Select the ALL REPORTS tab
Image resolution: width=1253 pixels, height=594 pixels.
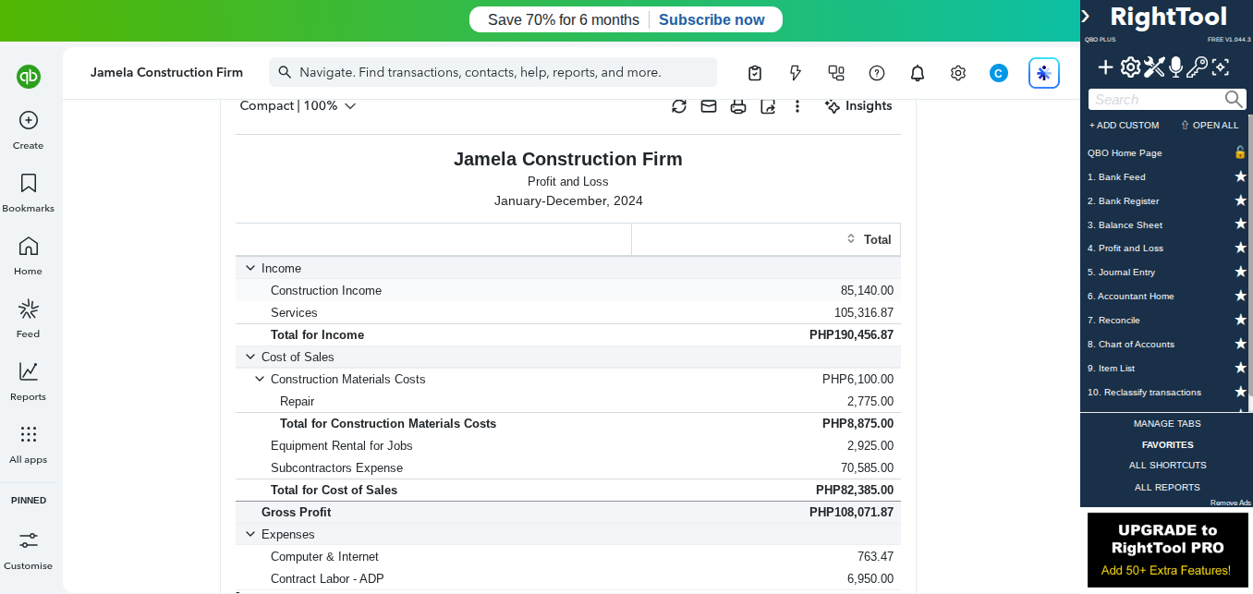click(x=1167, y=487)
